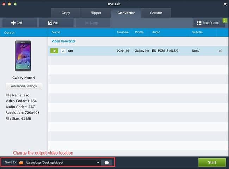Click the Output panel header

coord(9,33)
